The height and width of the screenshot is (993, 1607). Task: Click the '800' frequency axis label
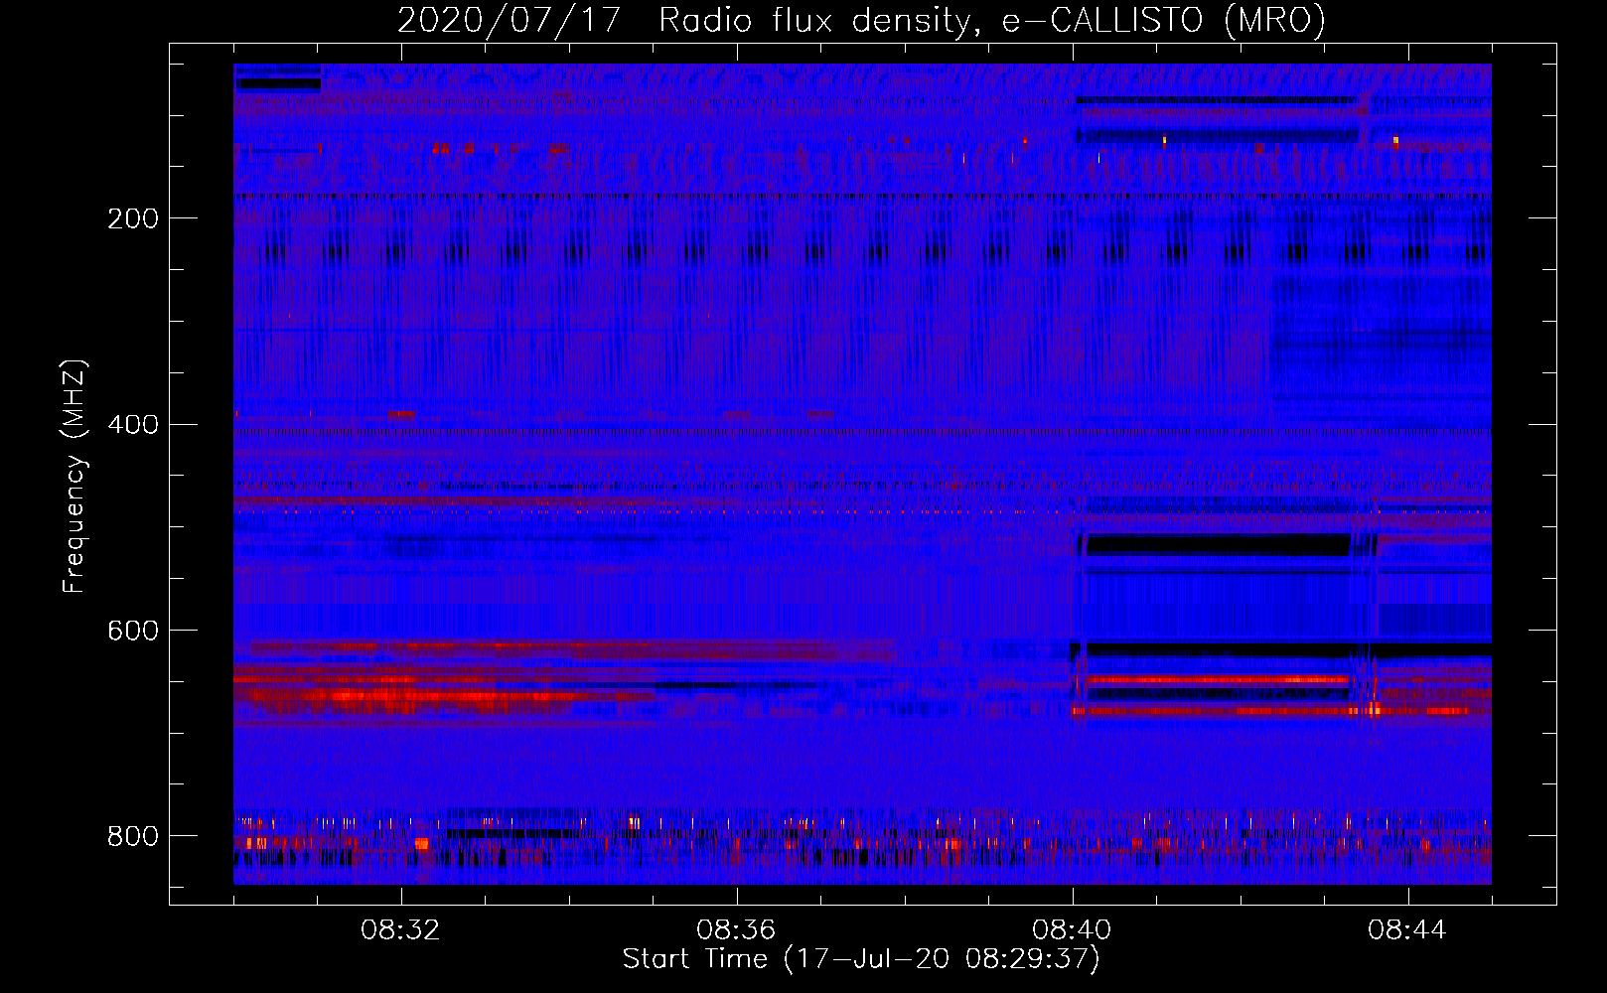pyautogui.click(x=133, y=836)
